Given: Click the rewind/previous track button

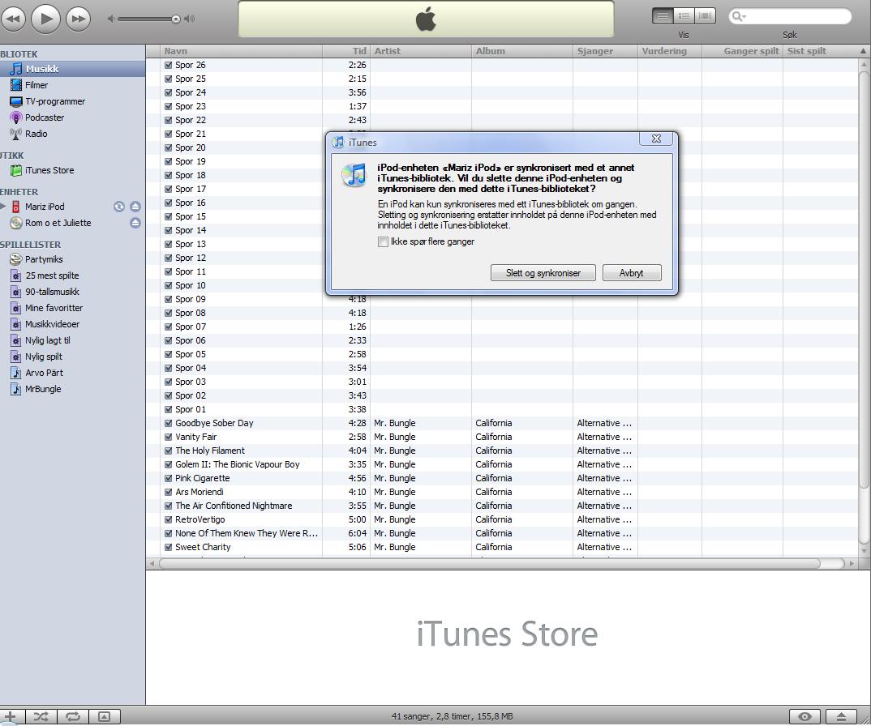Looking at the screenshot, I should (x=12, y=19).
